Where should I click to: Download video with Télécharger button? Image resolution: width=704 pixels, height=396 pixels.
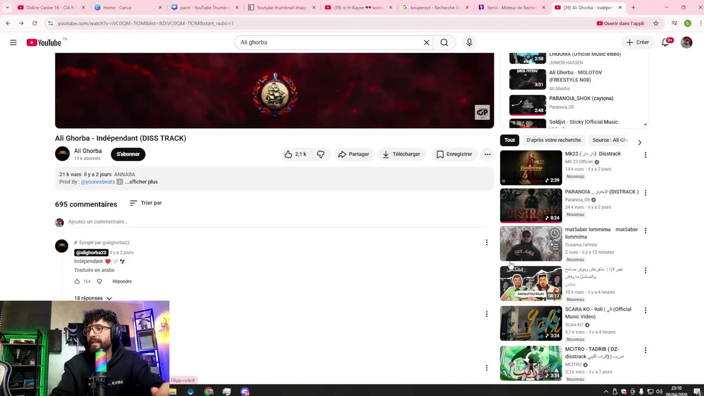pyautogui.click(x=402, y=154)
